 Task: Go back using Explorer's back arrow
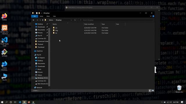click(x=34, y=20)
